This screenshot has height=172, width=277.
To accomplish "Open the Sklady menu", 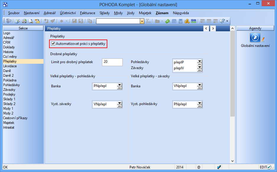I will point(105,13).
